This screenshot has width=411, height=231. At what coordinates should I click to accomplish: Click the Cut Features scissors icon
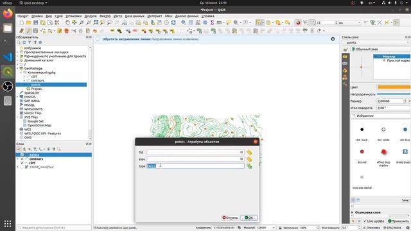click(74, 31)
